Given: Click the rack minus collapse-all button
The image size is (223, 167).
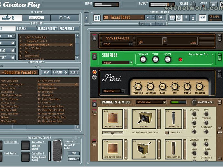Looking at the screenshot, I should (x=158, y=24).
